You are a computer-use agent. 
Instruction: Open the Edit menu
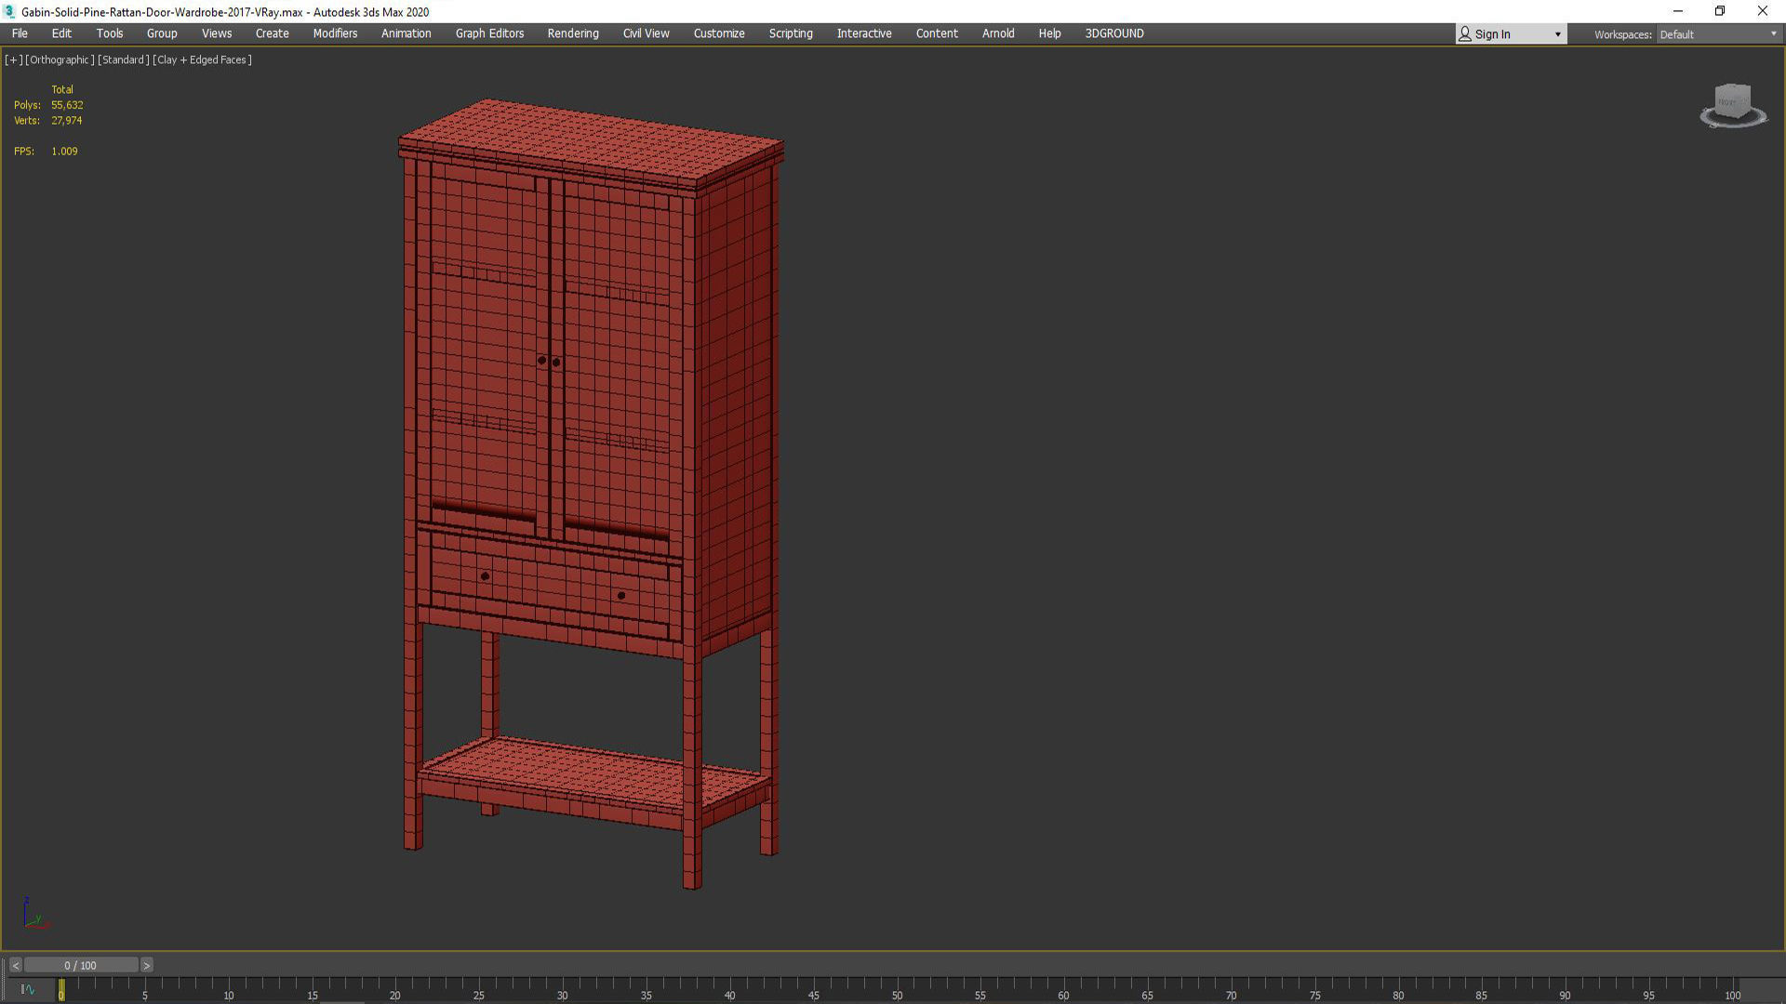tap(61, 33)
